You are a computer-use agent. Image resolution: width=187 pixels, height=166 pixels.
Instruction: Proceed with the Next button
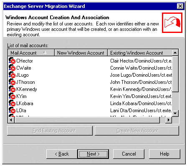coord(93,154)
